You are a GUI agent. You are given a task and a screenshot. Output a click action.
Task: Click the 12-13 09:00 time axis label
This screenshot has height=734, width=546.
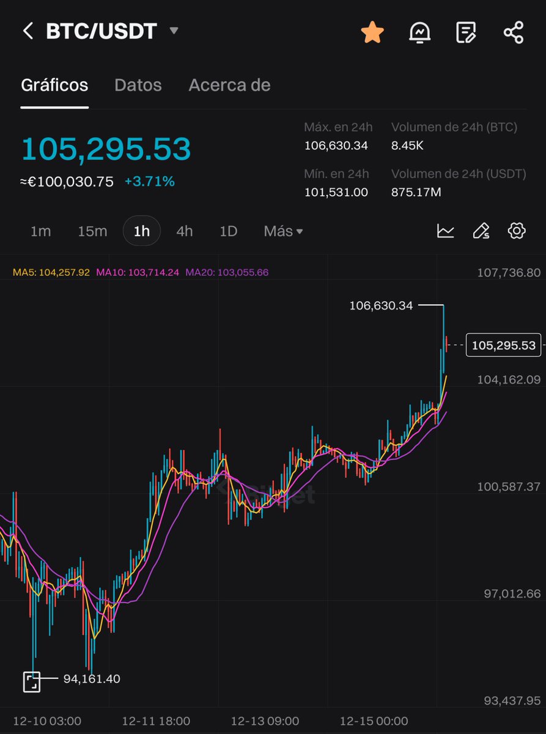(265, 721)
